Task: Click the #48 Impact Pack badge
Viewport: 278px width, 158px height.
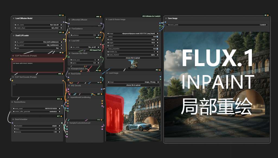Action: (95, 50)
